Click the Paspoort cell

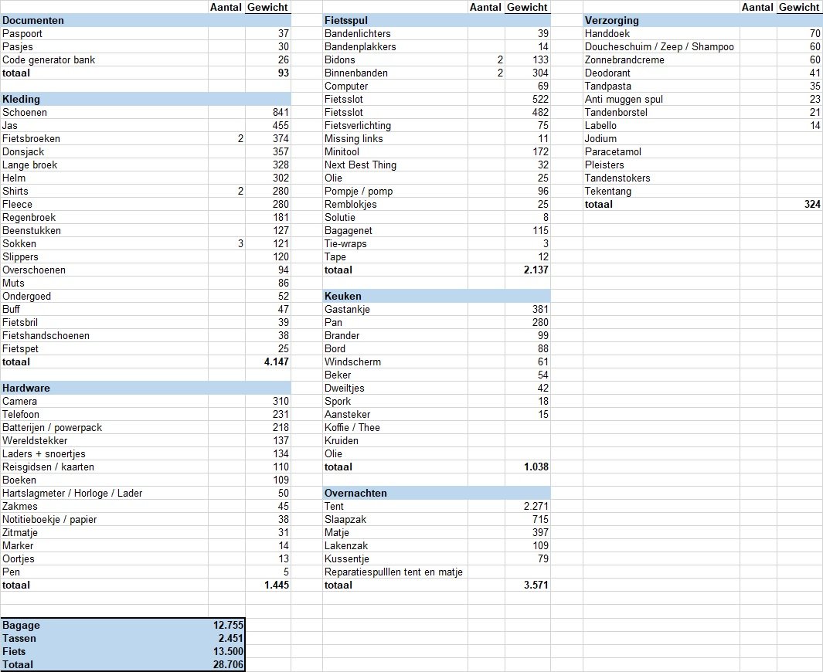click(x=23, y=34)
